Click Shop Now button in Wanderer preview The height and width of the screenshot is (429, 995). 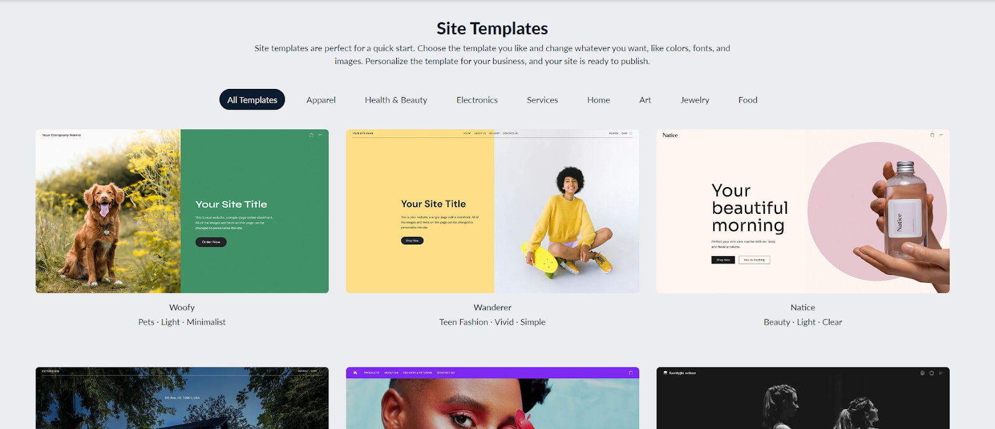pos(412,241)
